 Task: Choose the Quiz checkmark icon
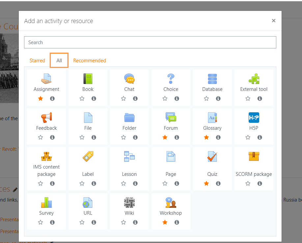[x=212, y=156]
